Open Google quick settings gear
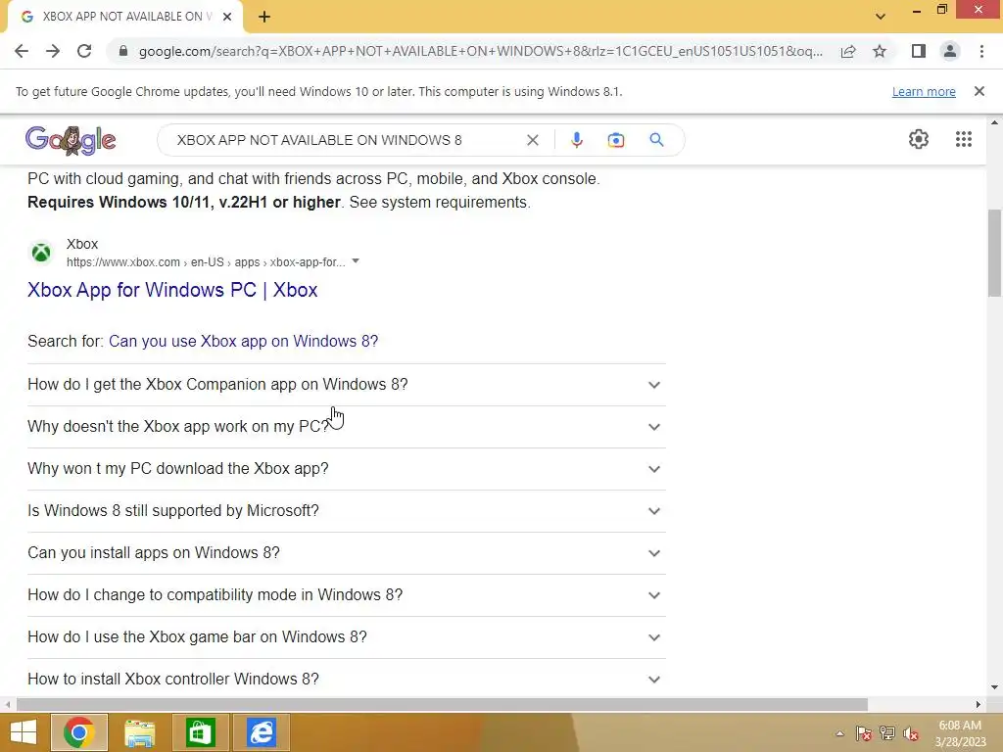Viewport: 1003px width, 752px height. tap(919, 139)
